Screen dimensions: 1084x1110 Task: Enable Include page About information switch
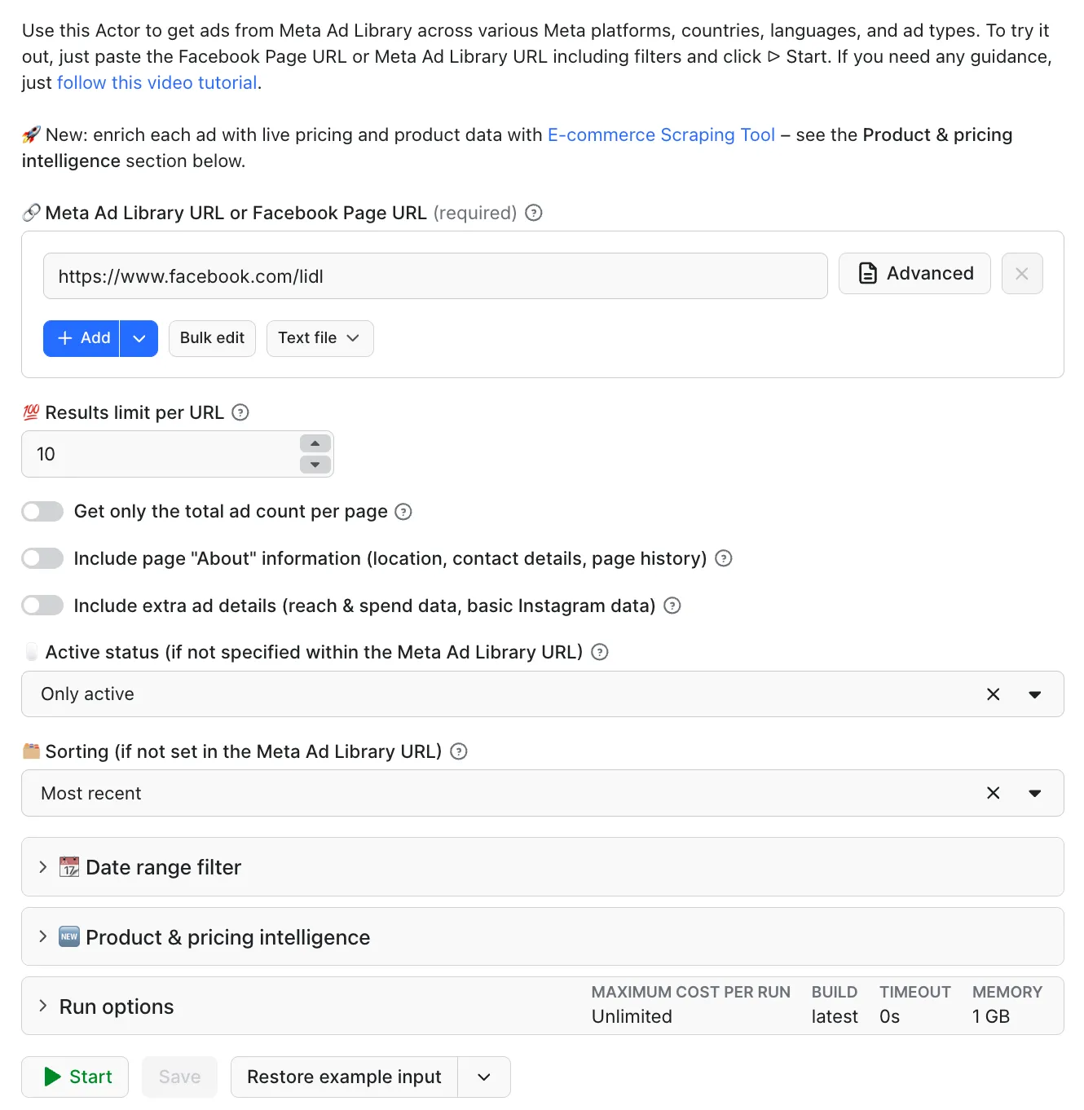click(x=42, y=558)
